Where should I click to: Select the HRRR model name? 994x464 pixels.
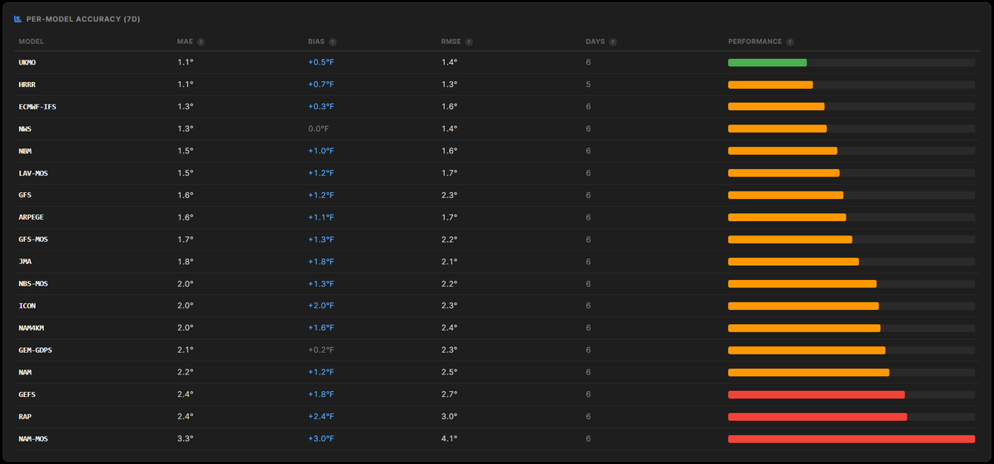(27, 85)
